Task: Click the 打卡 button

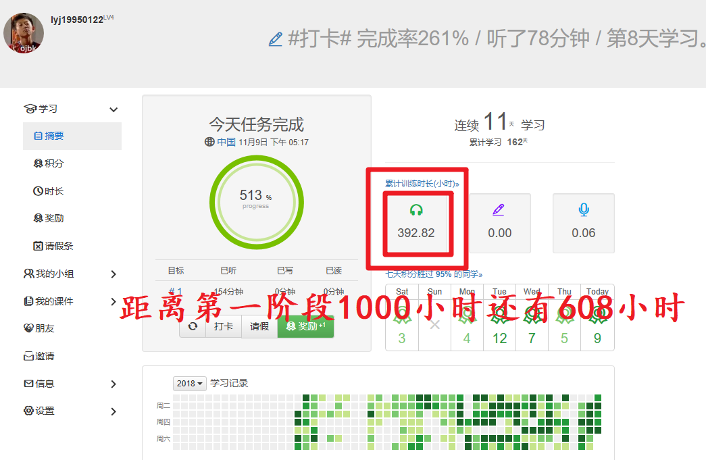Action: (224, 326)
